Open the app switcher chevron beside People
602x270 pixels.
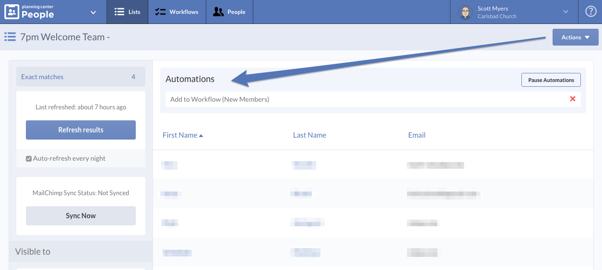93,12
